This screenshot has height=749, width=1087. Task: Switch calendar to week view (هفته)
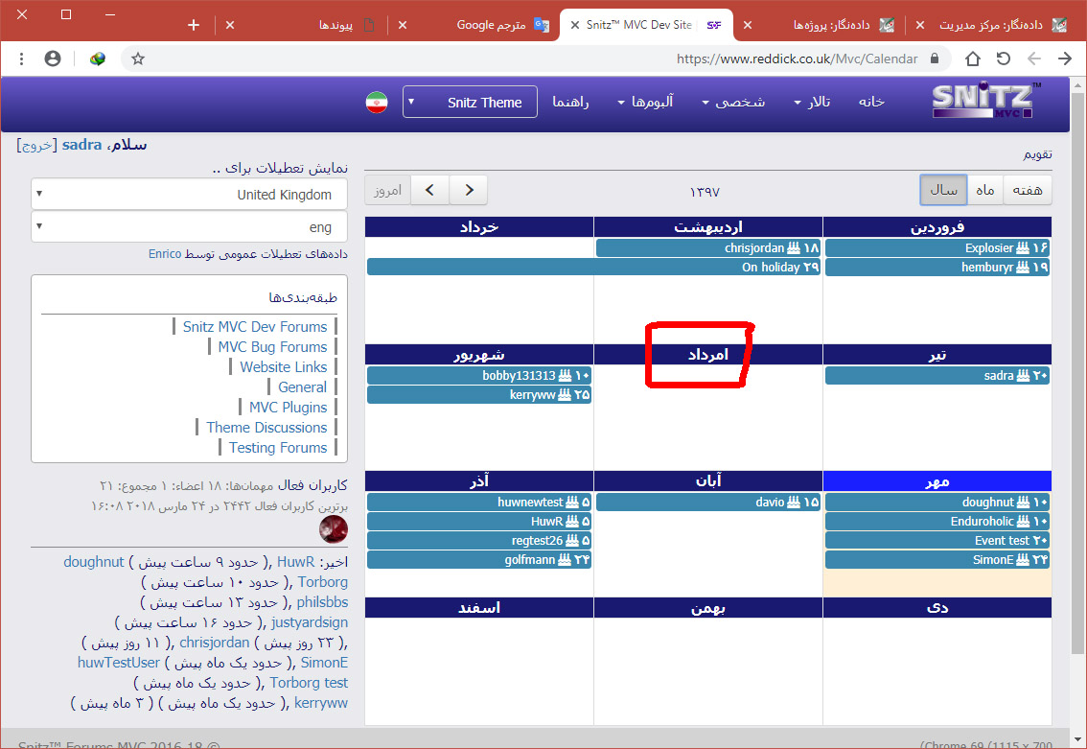[x=1027, y=190]
